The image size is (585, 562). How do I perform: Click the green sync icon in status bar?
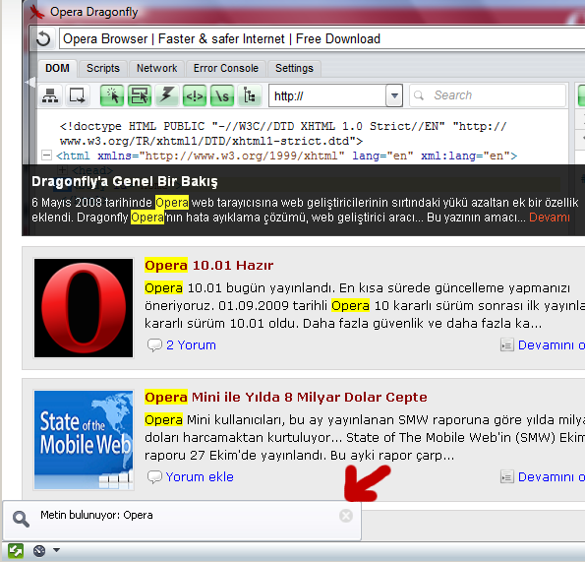coord(16,551)
